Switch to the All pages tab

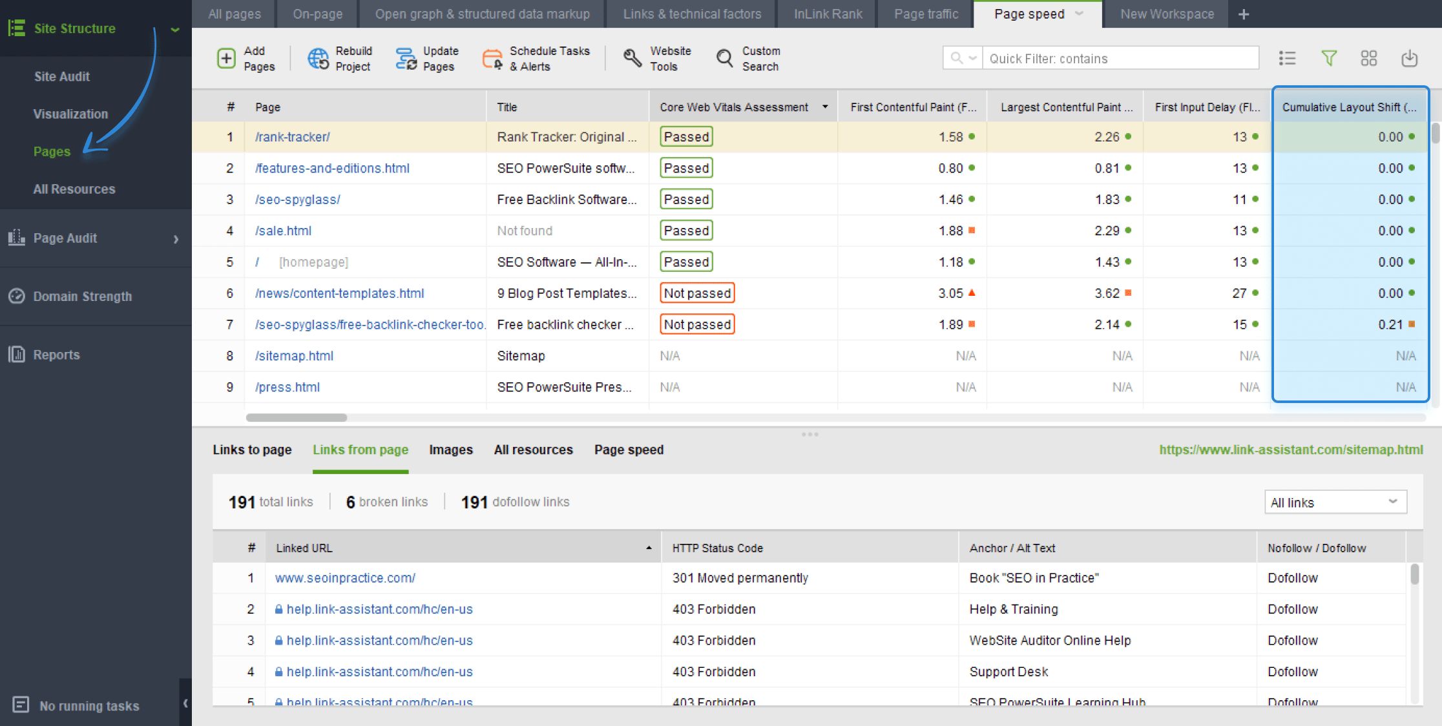[235, 14]
